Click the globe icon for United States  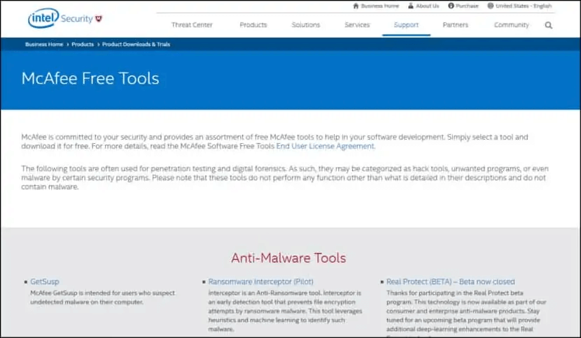pyautogui.click(x=491, y=6)
